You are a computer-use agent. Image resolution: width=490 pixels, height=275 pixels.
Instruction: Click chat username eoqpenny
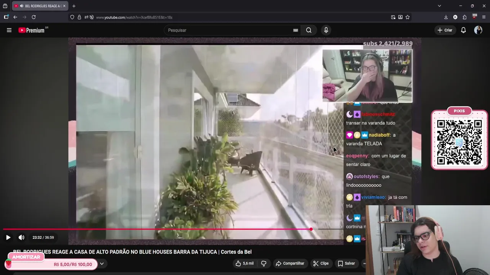[x=358, y=156]
